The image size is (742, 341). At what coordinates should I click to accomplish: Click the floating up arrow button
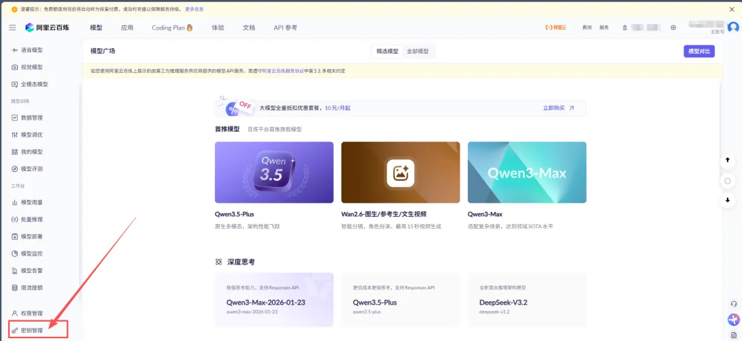pyautogui.click(x=728, y=161)
